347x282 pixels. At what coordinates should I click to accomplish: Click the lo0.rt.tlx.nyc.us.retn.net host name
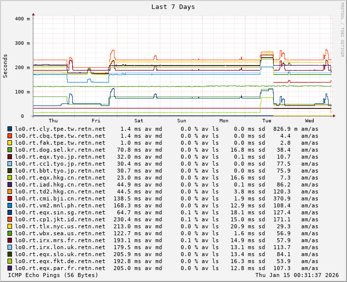(60, 226)
